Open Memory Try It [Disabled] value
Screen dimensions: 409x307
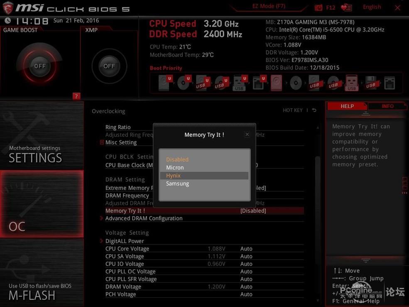pyautogui.click(x=253, y=211)
